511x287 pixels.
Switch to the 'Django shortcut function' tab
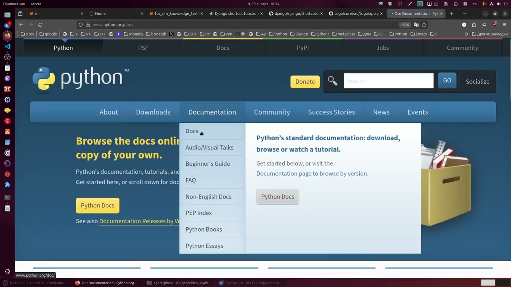pyautogui.click(x=236, y=14)
